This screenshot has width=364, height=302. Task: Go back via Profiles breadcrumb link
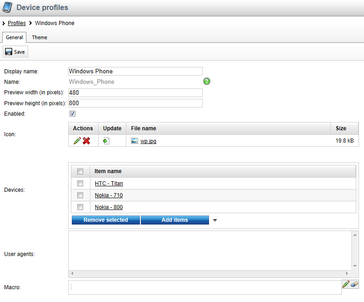click(17, 23)
